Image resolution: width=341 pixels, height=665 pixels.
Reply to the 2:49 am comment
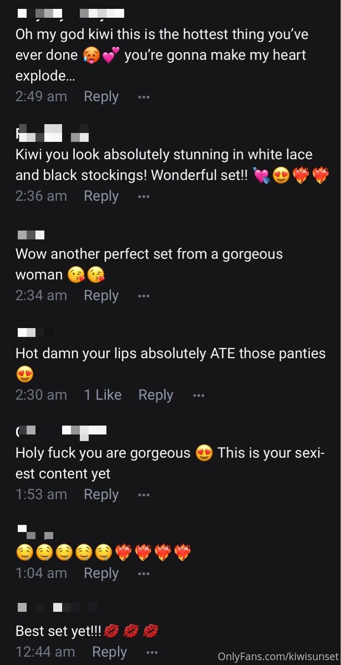click(x=101, y=97)
